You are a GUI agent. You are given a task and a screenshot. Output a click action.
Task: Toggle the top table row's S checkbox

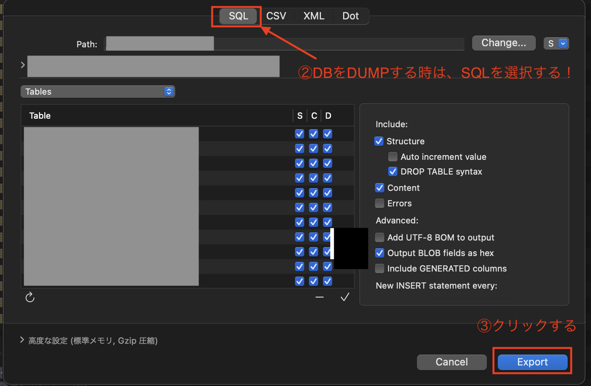[x=300, y=134]
